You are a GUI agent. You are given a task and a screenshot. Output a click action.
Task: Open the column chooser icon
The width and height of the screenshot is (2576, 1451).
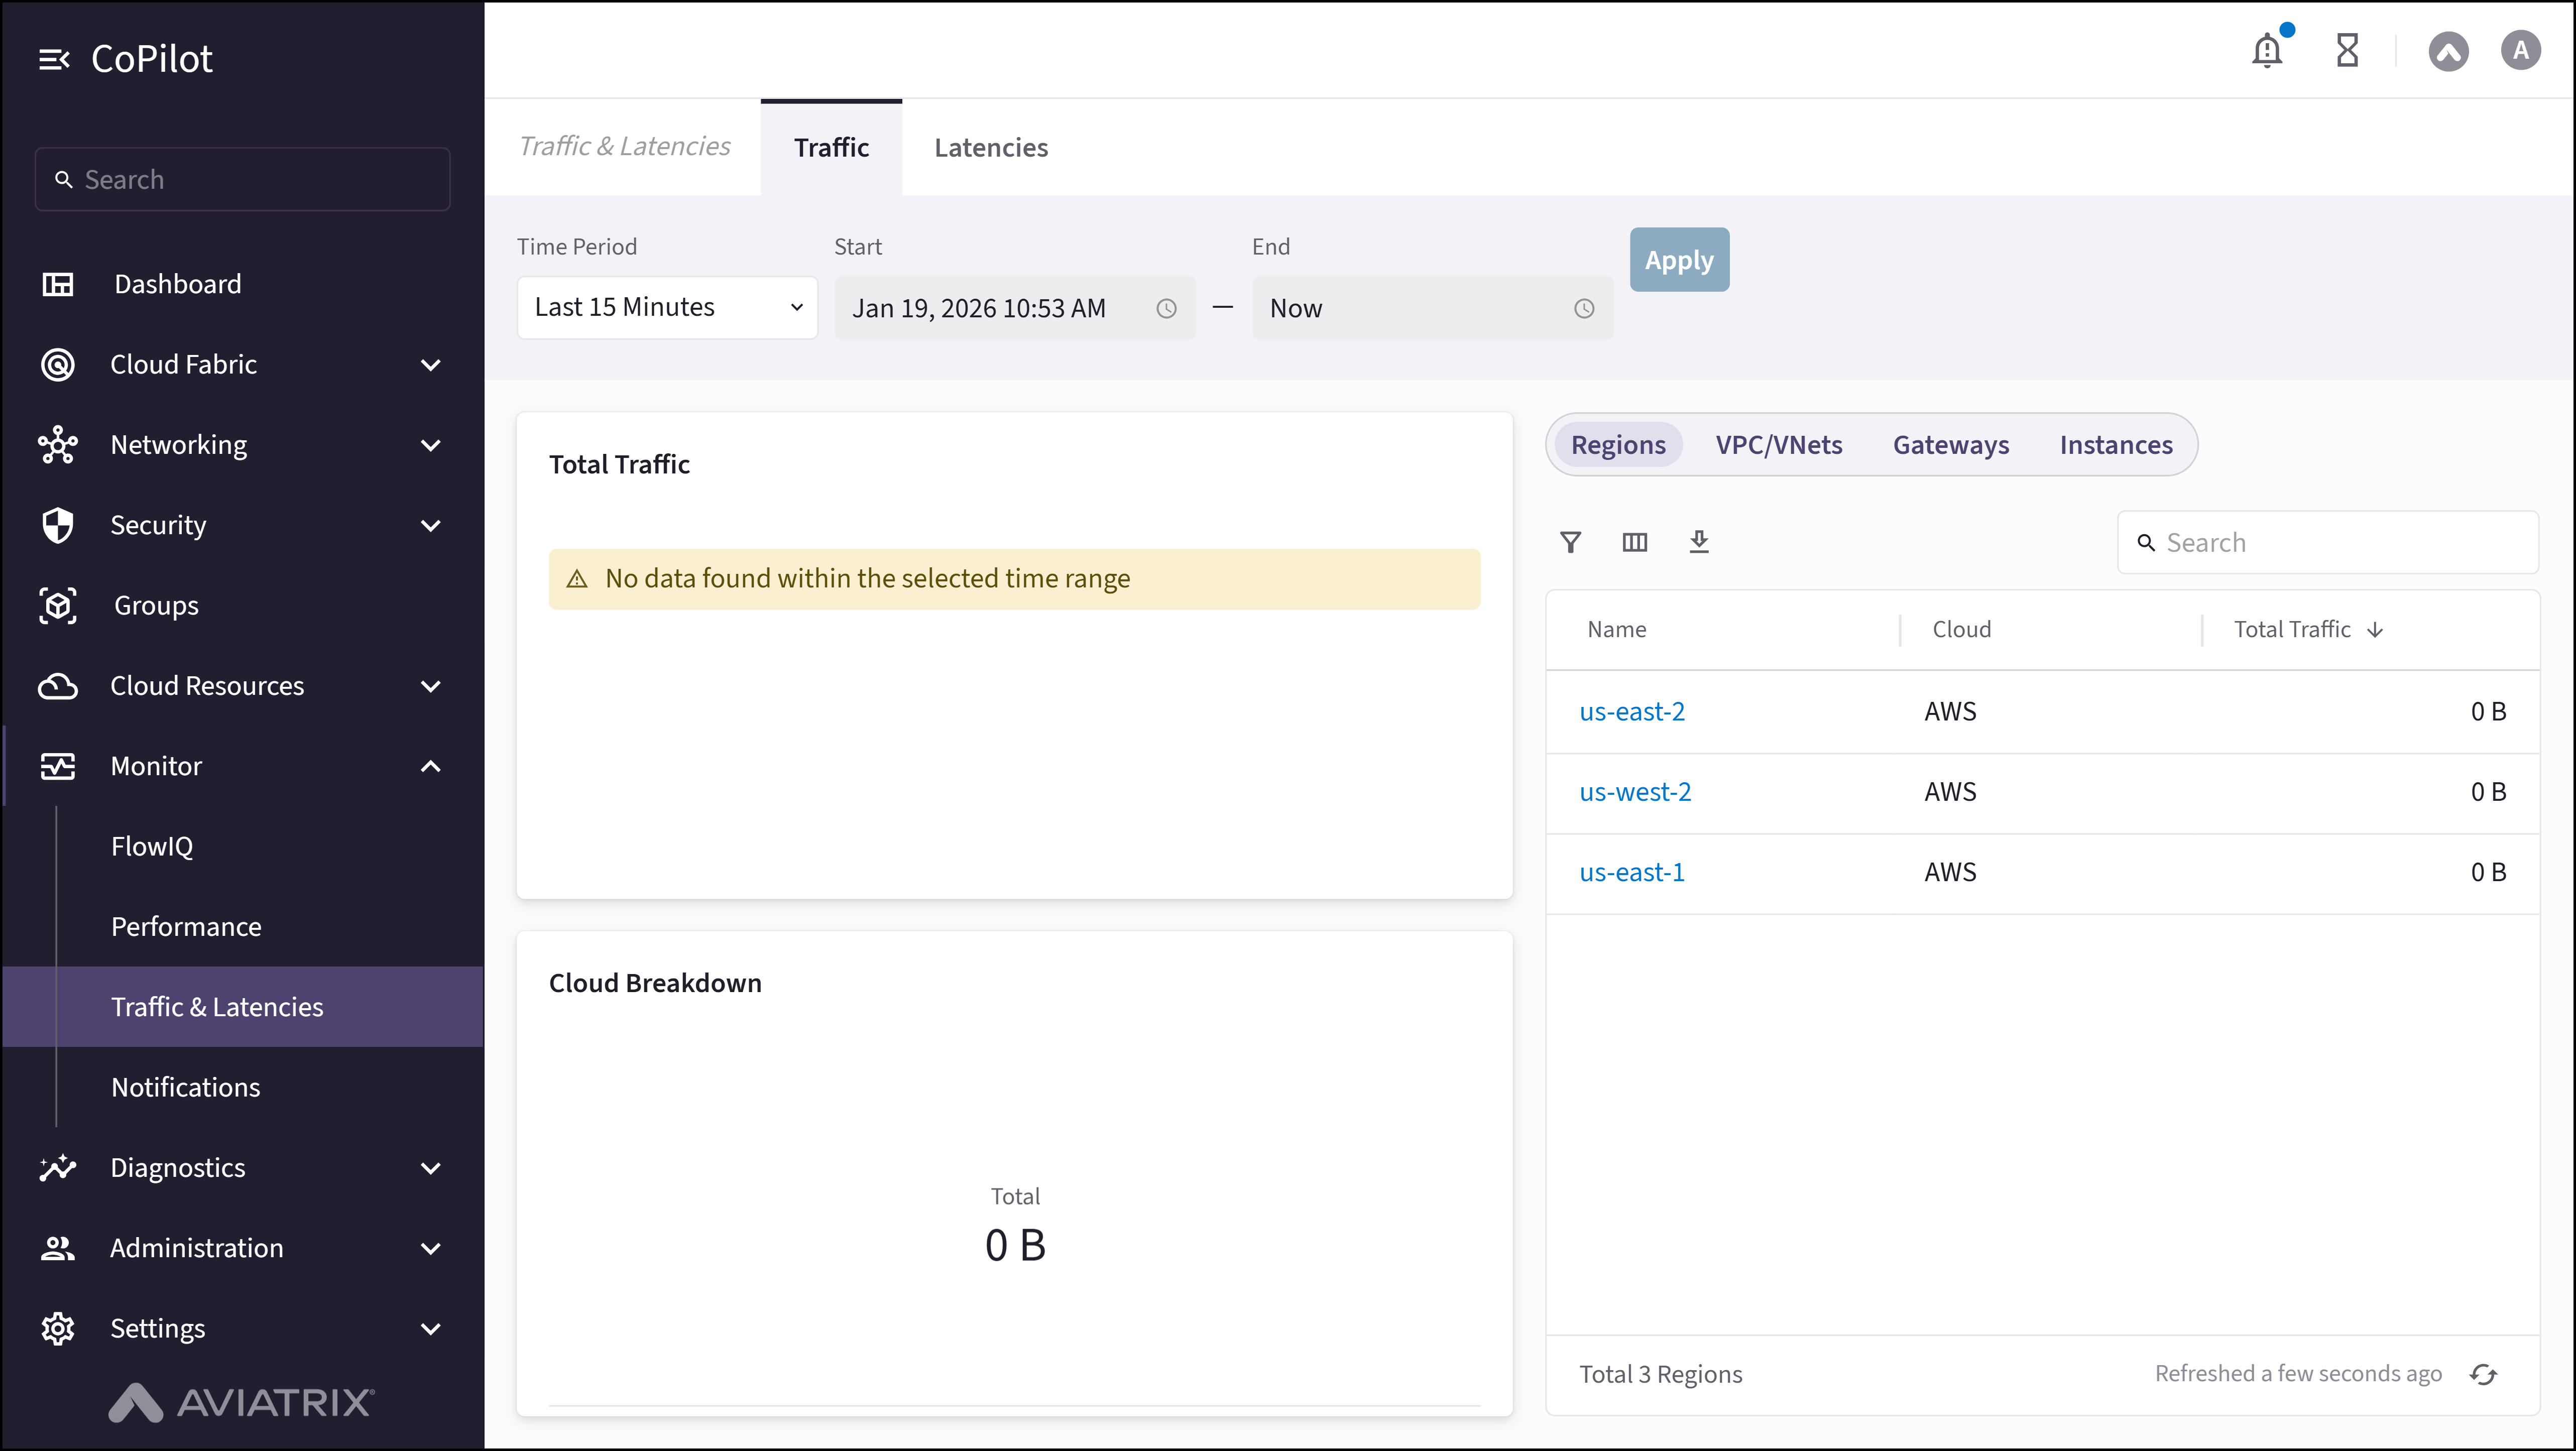(x=1634, y=542)
